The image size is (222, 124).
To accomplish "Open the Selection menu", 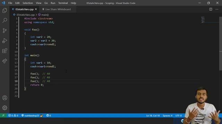I will [28, 3].
